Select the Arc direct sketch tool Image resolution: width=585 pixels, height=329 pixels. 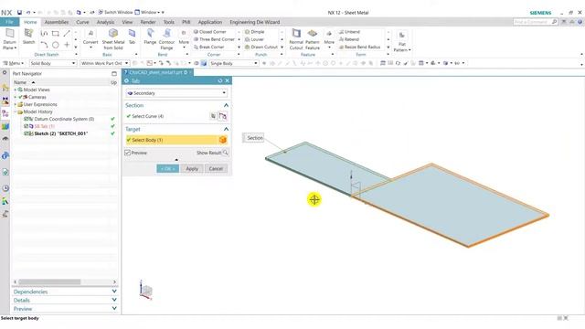coord(44,45)
